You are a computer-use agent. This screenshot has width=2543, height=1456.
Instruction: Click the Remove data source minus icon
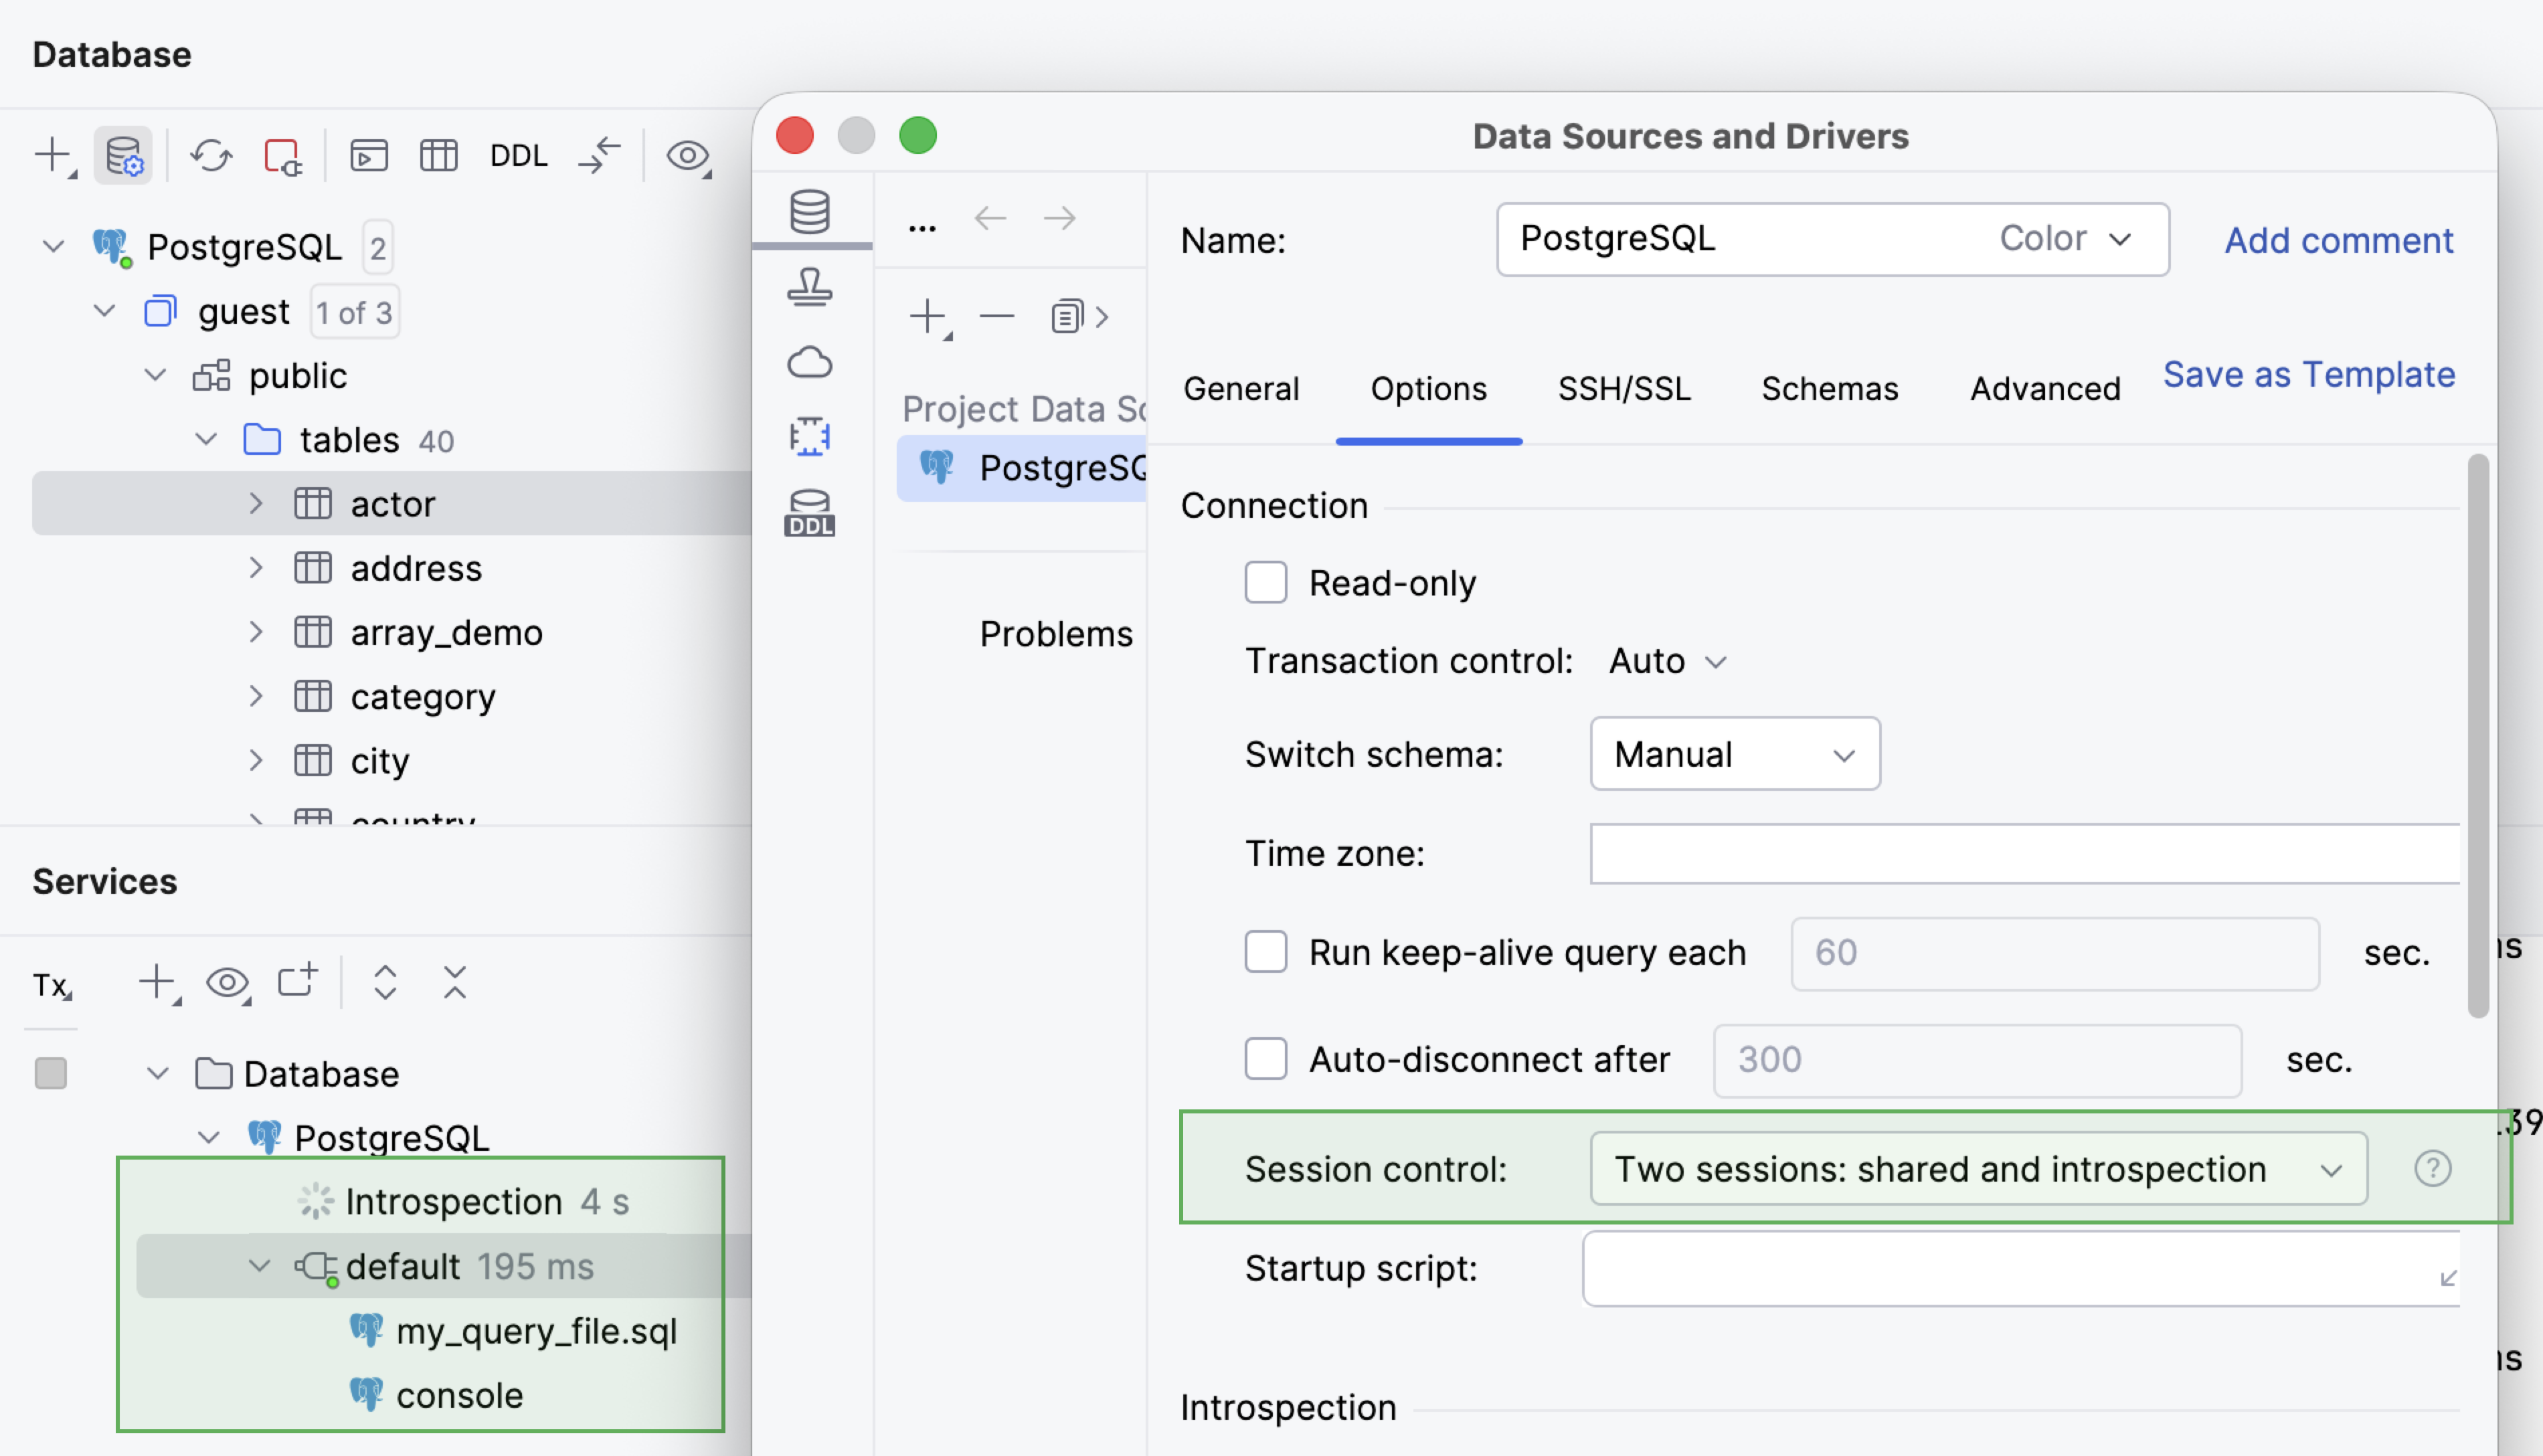997,317
